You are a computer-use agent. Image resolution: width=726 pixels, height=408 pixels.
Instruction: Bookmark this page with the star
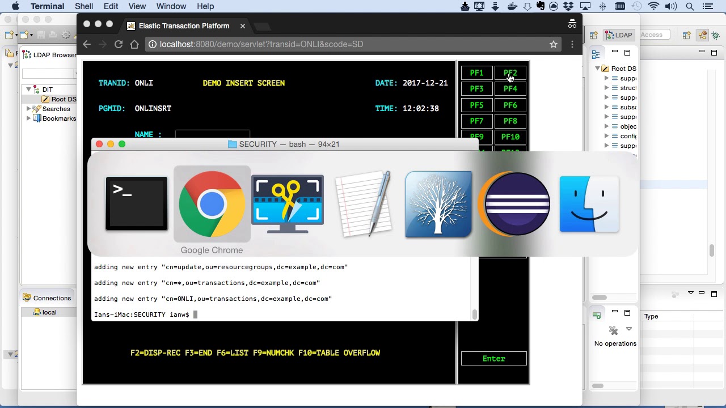pos(554,44)
